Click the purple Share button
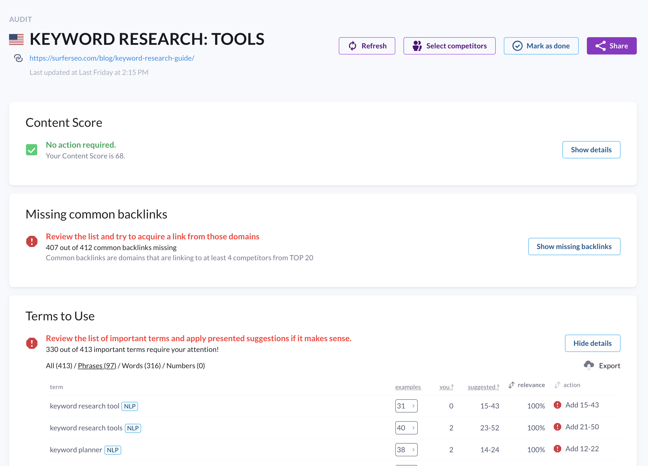Screen dimensions: 648x466 click(611, 46)
